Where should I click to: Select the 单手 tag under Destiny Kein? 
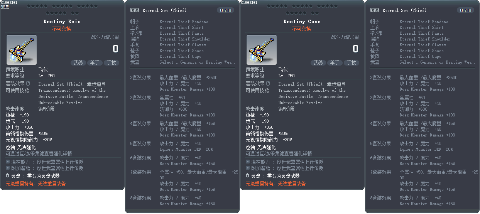(x=95, y=62)
